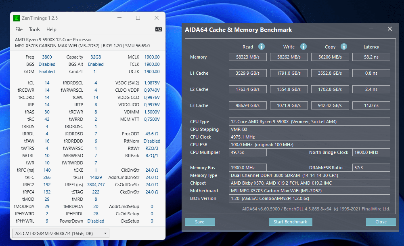Click the Write column info icon in AIDA64
Screen dimensions: 404x246
[304, 46]
